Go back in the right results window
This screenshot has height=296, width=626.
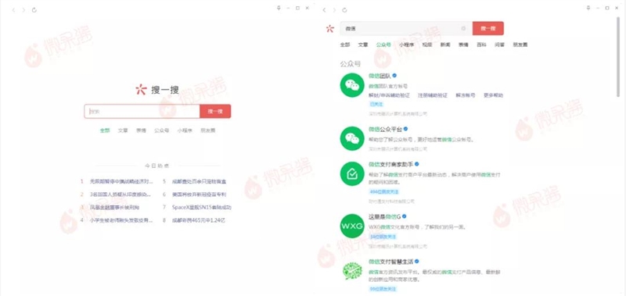(324, 10)
